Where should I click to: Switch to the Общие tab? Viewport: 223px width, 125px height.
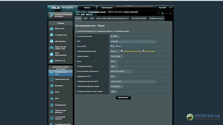(x=78, y=18)
